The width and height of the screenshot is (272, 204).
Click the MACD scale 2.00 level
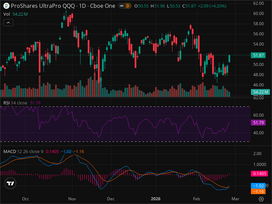257,154
